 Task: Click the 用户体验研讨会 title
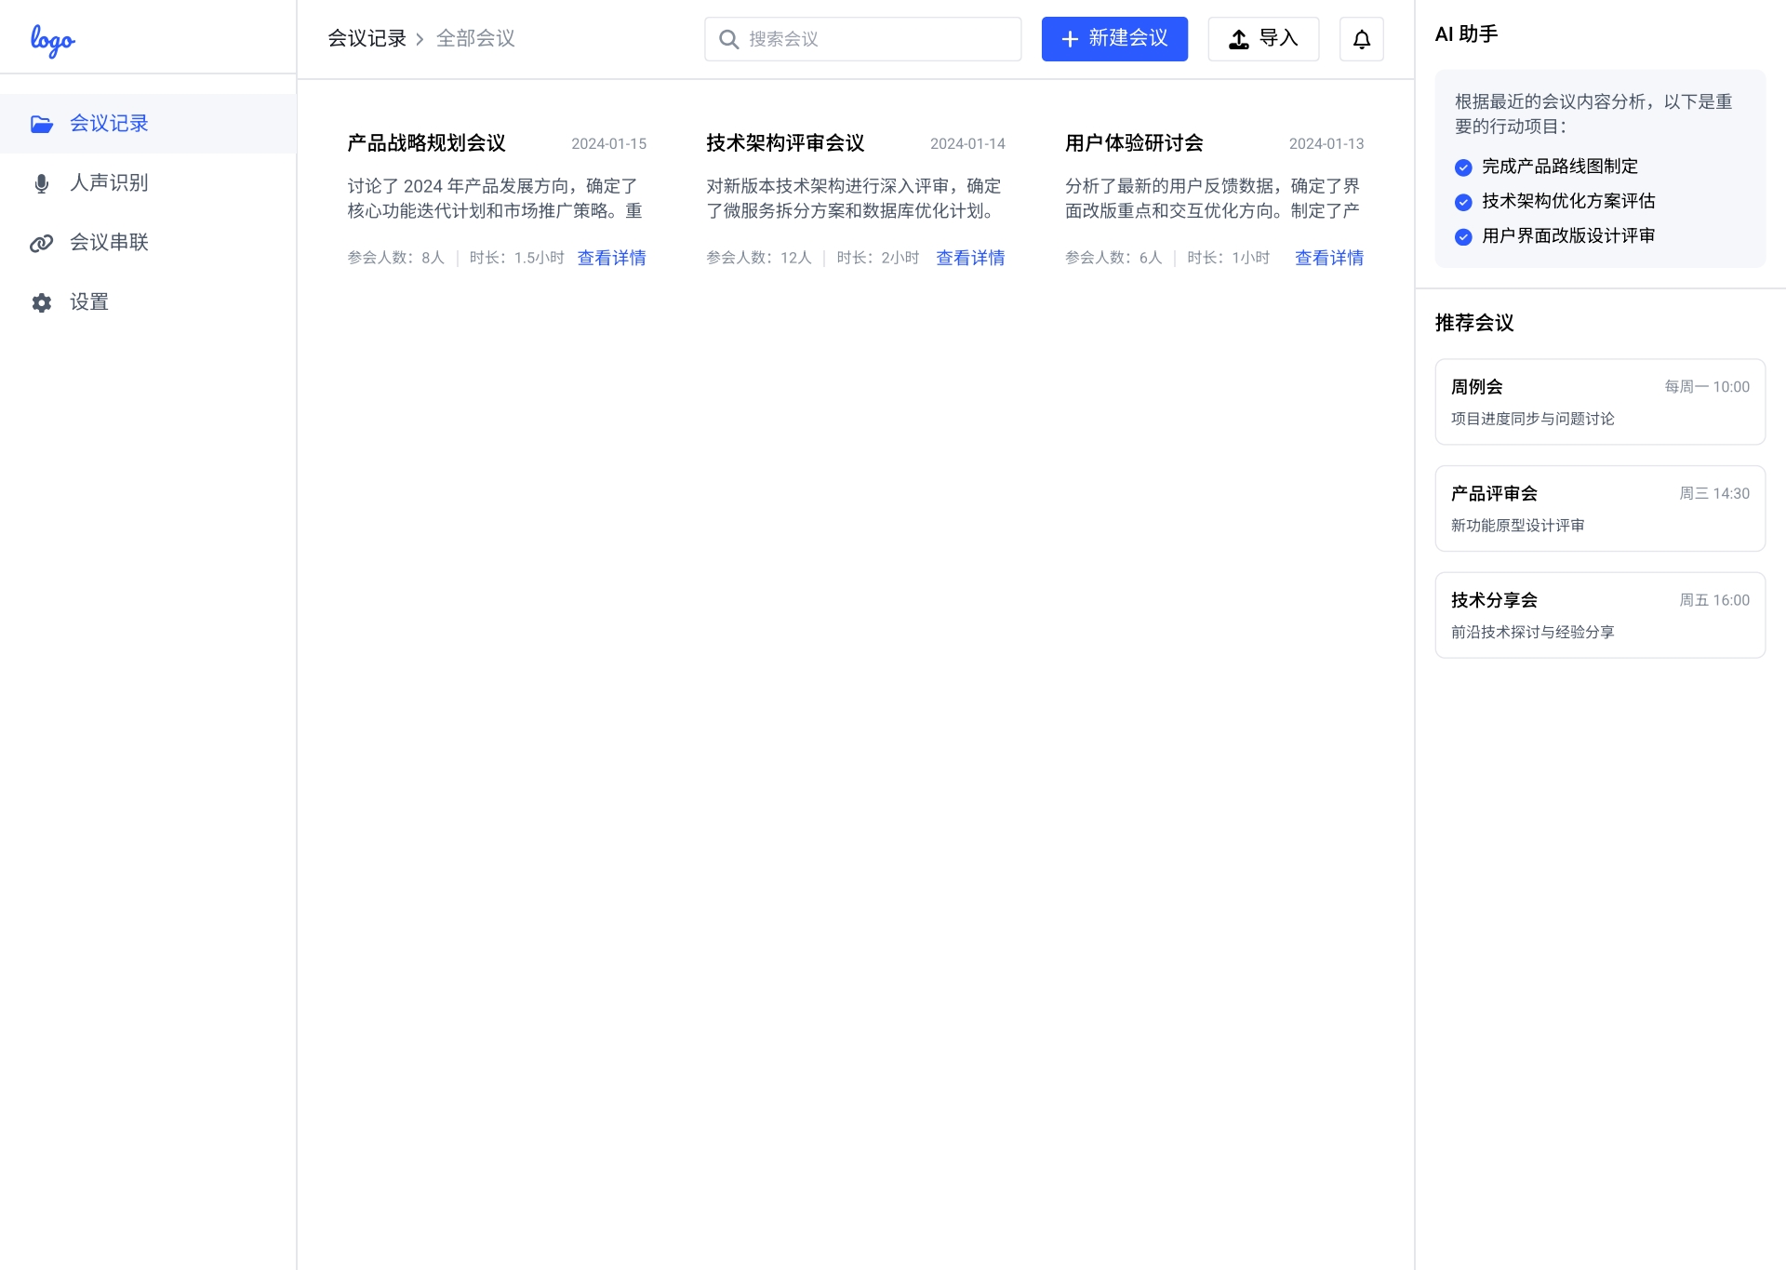1135,143
